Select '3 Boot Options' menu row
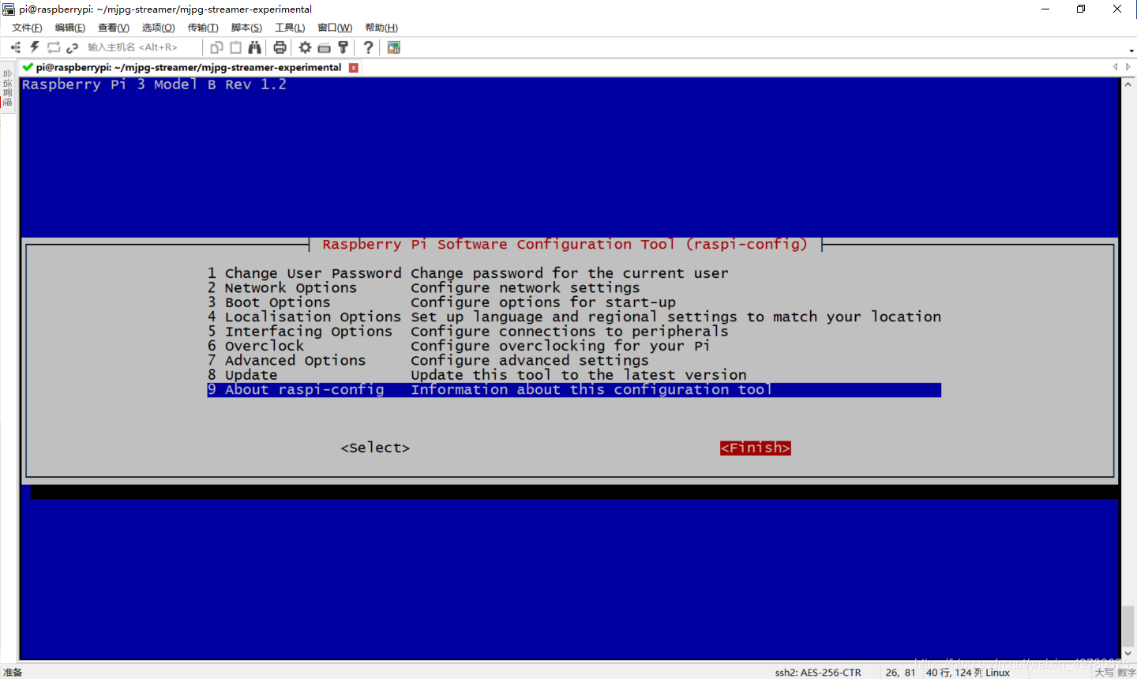Viewport: 1137px width, 679px height. 574,302
